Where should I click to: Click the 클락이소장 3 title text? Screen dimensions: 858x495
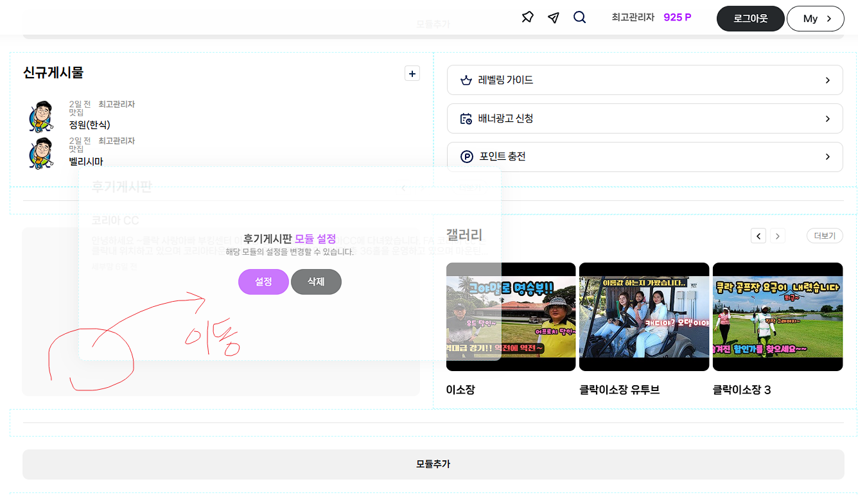(x=742, y=390)
